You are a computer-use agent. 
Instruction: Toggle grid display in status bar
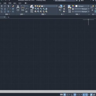65,95
